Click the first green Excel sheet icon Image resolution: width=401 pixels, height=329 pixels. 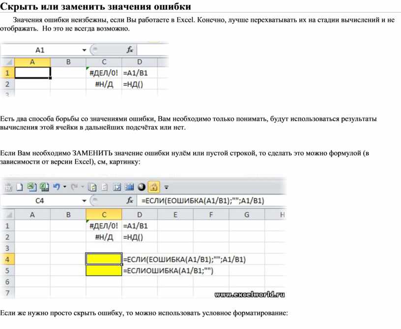click(32, 187)
